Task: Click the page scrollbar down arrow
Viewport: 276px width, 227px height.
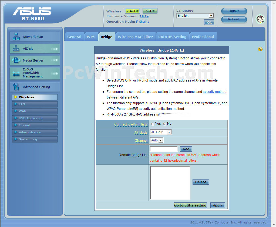Action: tap(274, 225)
